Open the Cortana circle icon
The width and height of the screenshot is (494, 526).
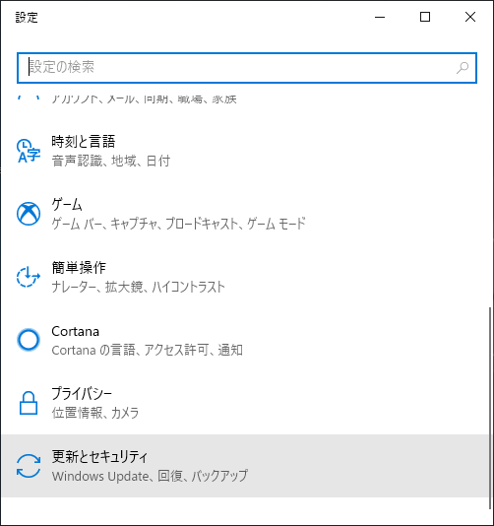pyautogui.click(x=29, y=340)
